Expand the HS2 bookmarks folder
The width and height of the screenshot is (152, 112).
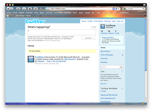coord(116,13)
